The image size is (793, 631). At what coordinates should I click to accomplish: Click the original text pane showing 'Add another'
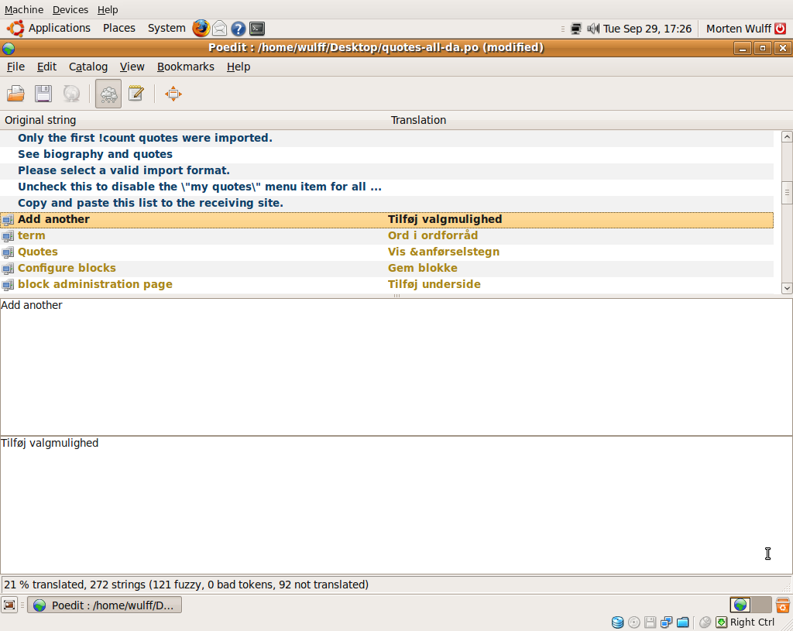click(396, 366)
